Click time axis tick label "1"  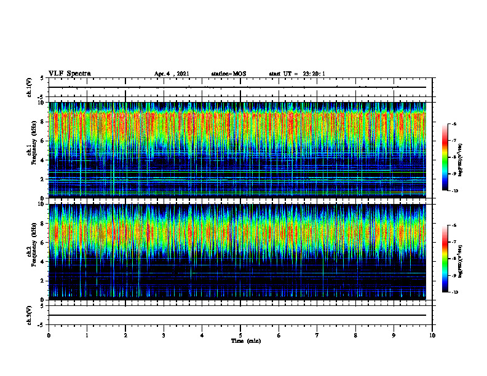[87, 335]
